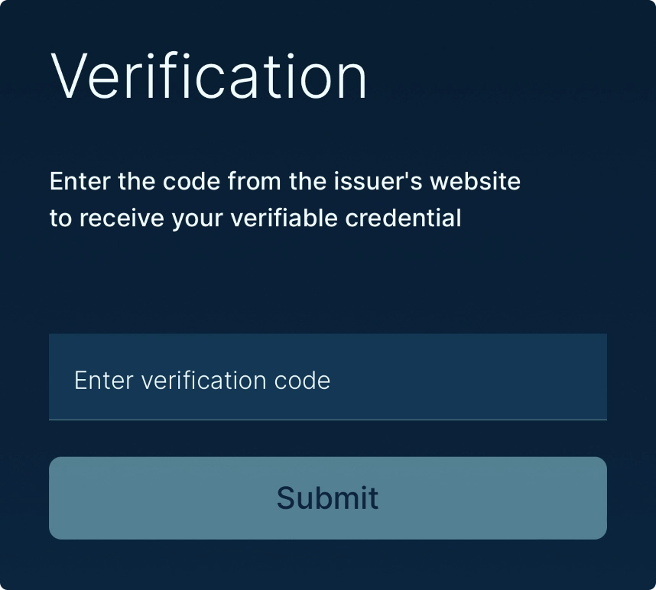Viewport: 656px width, 590px height.
Task: Click the Submit button
Action: point(327,498)
